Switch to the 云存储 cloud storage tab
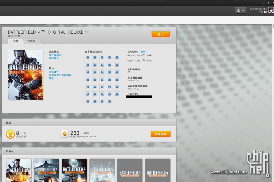274x182 pixels. (x=31, y=41)
